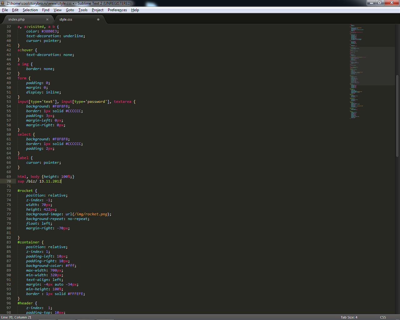Open the File menu
This screenshot has height=320, width=400.
pyautogui.click(x=5, y=10)
